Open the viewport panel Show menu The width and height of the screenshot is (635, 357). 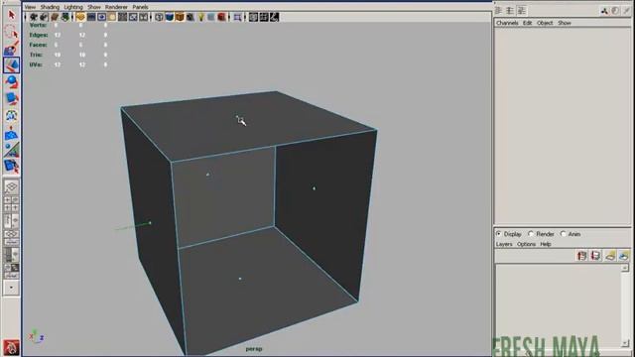pos(94,7)
